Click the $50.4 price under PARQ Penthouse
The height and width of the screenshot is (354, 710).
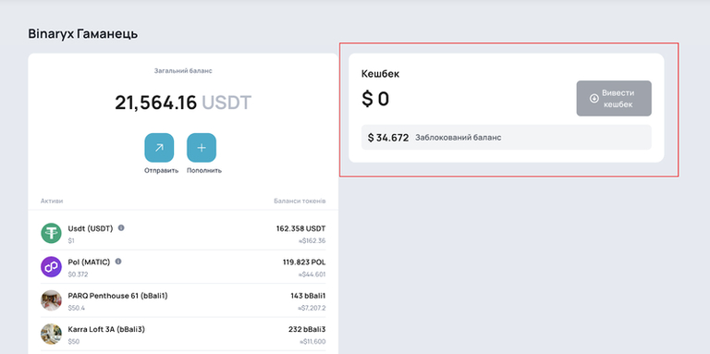pos(77,308)
